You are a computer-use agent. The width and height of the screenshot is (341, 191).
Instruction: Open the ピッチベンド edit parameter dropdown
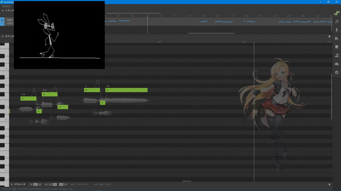tap(83, 185)
